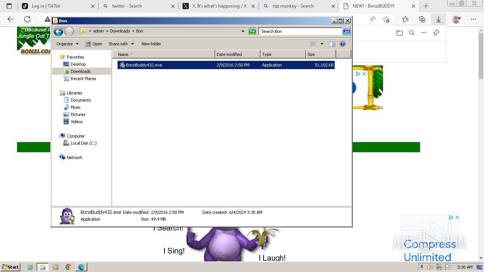Click the browser Refresh button
The height and width of the screenshot is (272, 484).
click(x=27, y=19)
